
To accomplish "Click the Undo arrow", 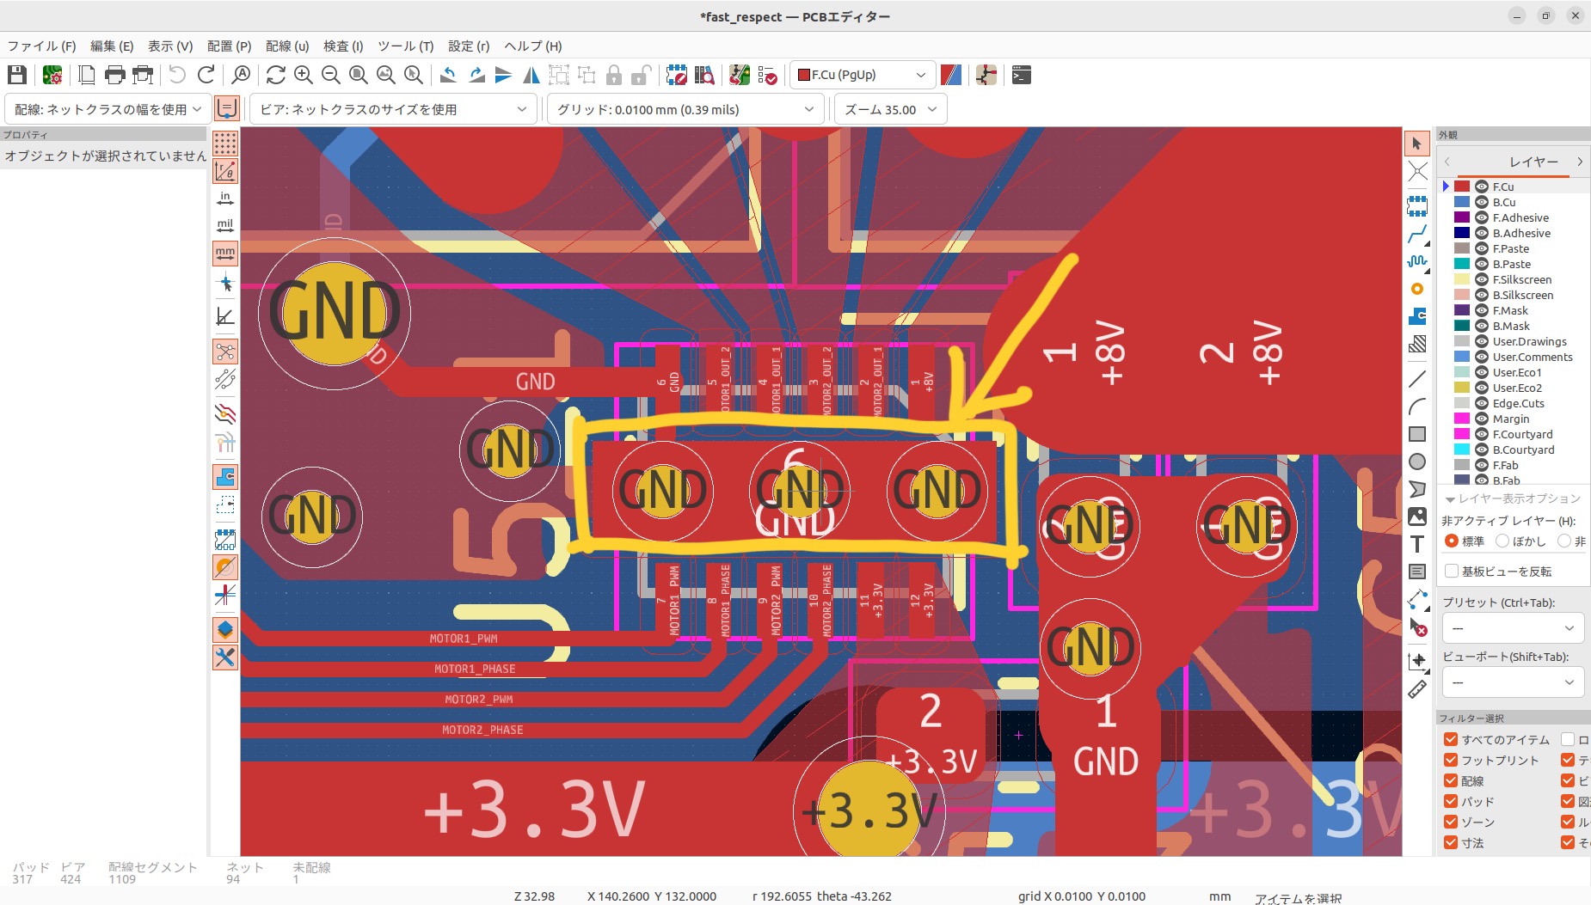I will point(177,76).
